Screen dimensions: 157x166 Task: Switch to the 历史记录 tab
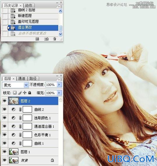point(11,5)
